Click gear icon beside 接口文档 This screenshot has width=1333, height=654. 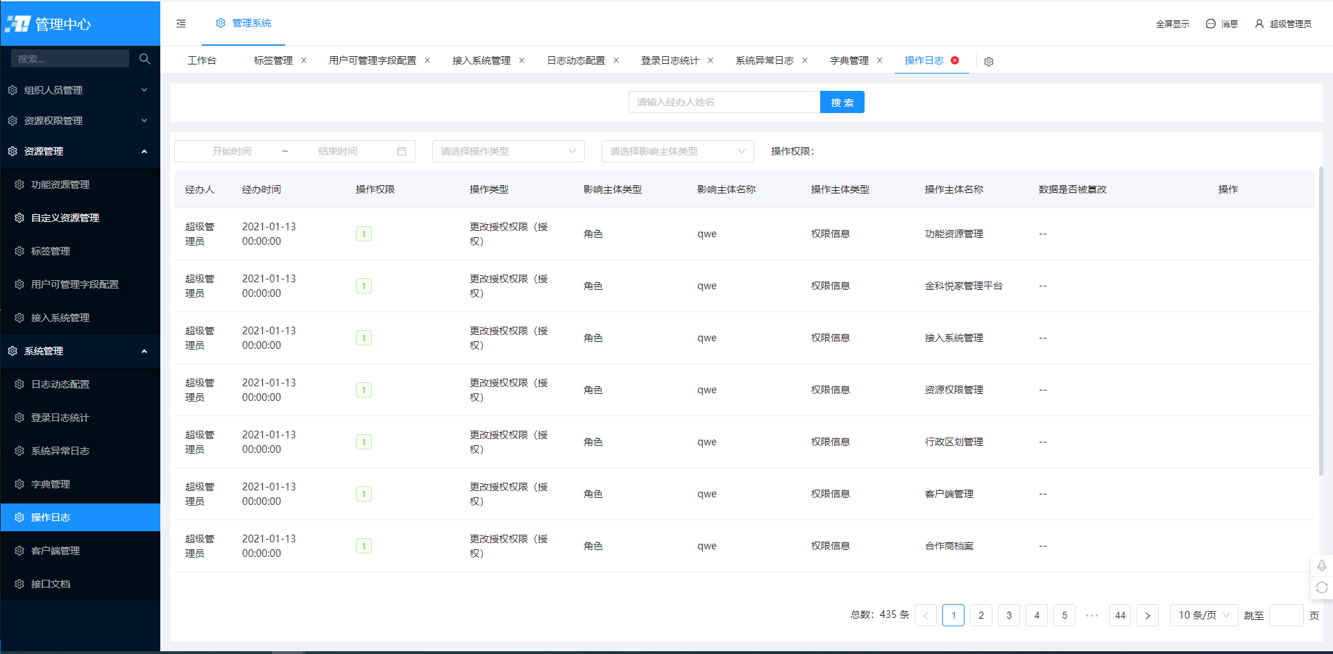pos(19,584)
